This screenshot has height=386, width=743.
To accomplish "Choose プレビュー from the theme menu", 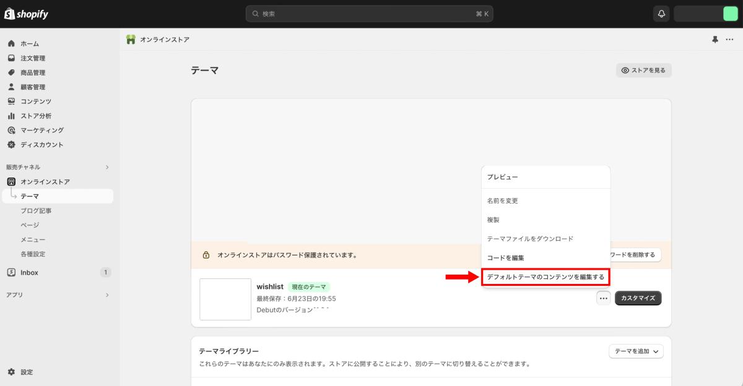I will [545, 177].
